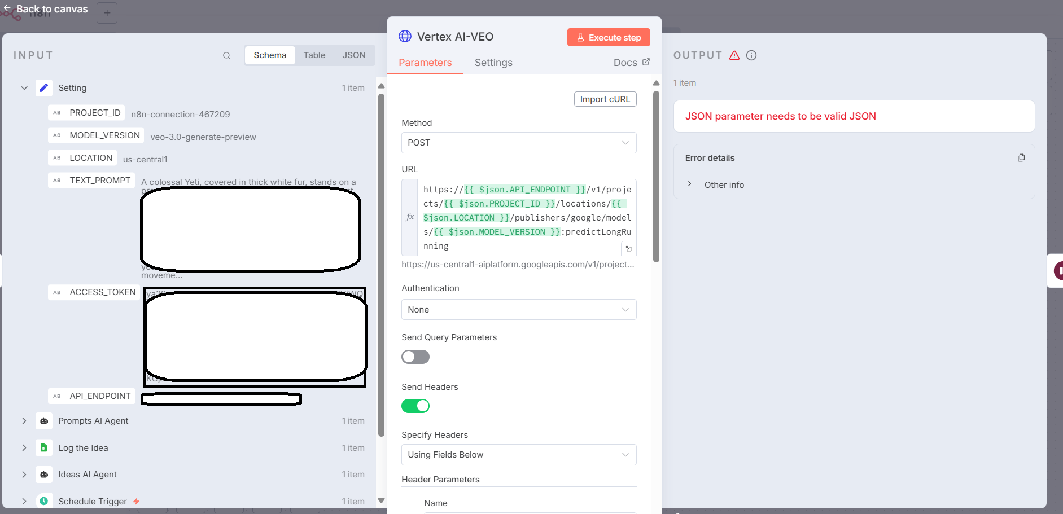Screen dimensions: 1063x514
Task: Open the expression editor icon in URL field
Action: (628, 249)
